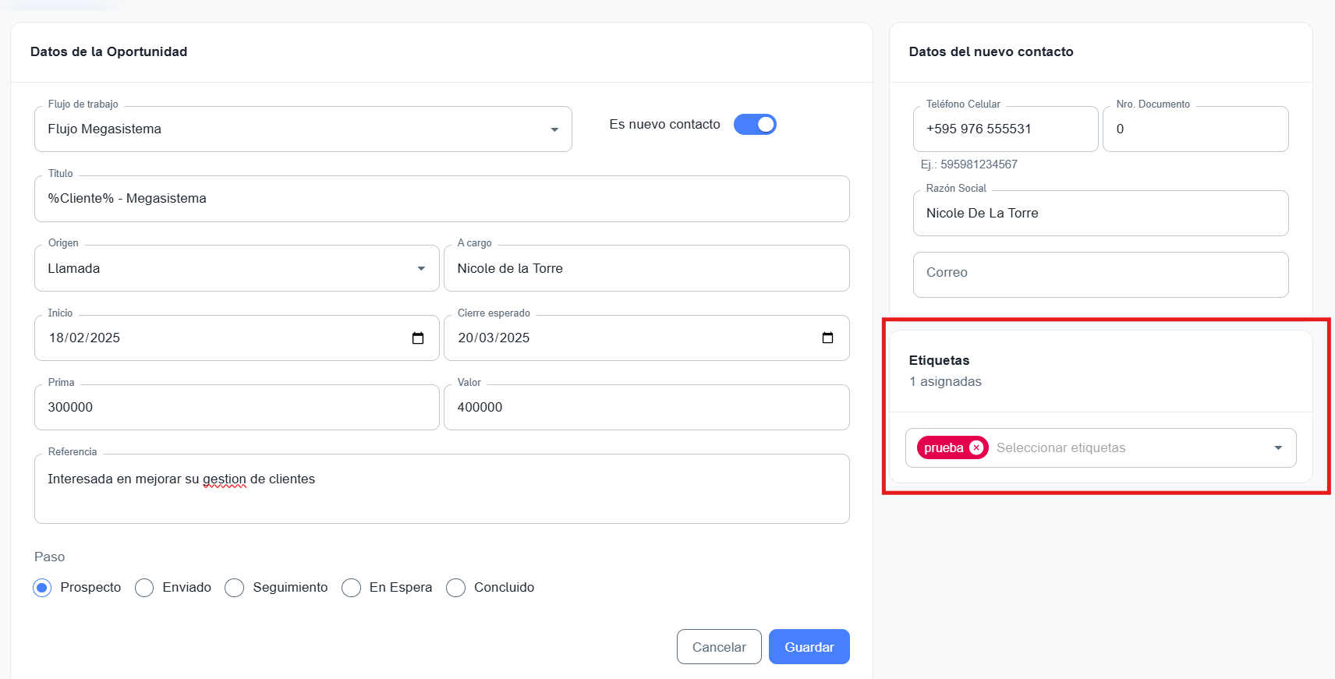Mark the step as Concluido
This screenshot has width=1335, height=679.
[456, 588]
